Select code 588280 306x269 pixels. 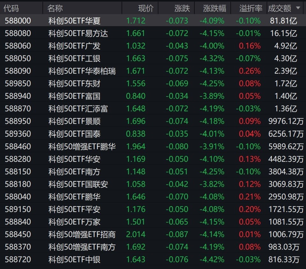pyautogui.click(x=18, y=159)
